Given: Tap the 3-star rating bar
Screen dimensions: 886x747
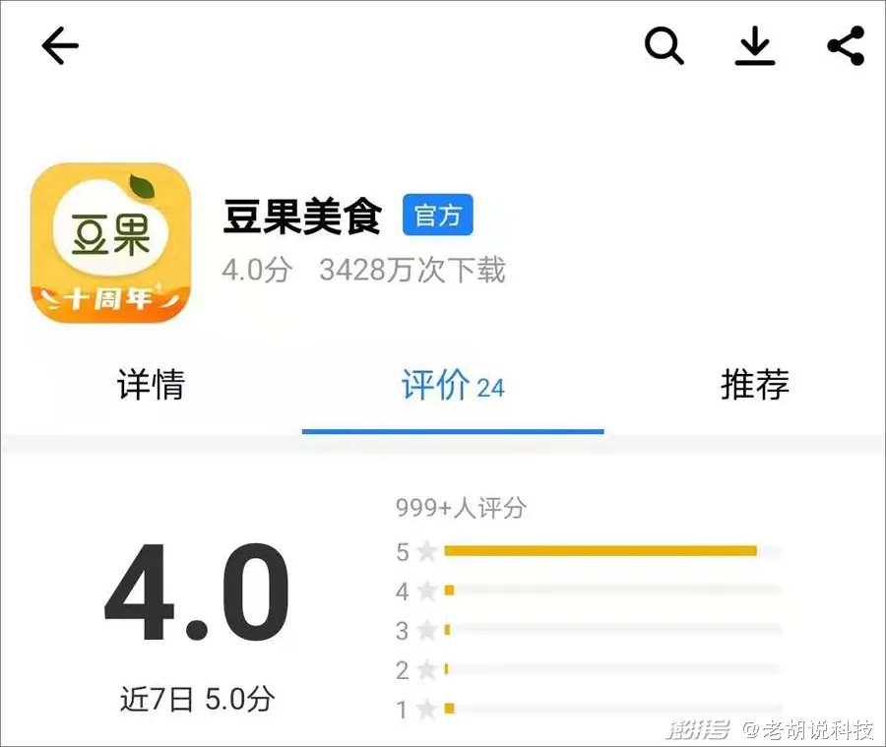Looking at the screenshot, I should pyautogui.click(x=613, y=630).
